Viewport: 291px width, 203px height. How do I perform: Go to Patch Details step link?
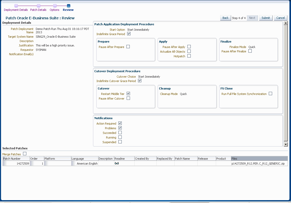tap(38, 10)
